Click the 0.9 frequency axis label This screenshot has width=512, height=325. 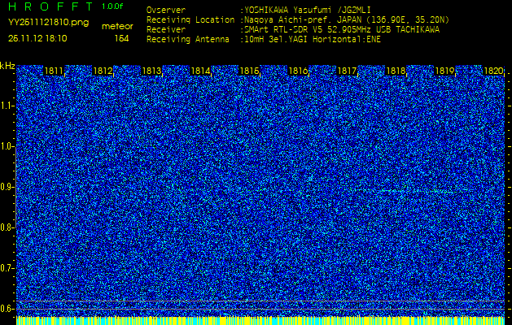(x=7, y=187)
